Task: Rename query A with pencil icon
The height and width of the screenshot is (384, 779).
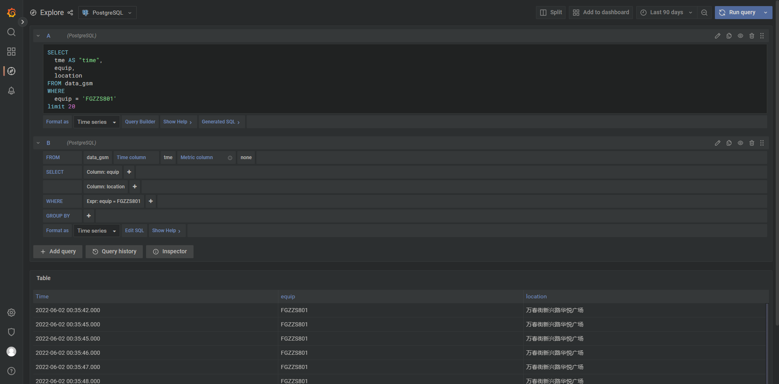Action: click(x=718, y=36)
